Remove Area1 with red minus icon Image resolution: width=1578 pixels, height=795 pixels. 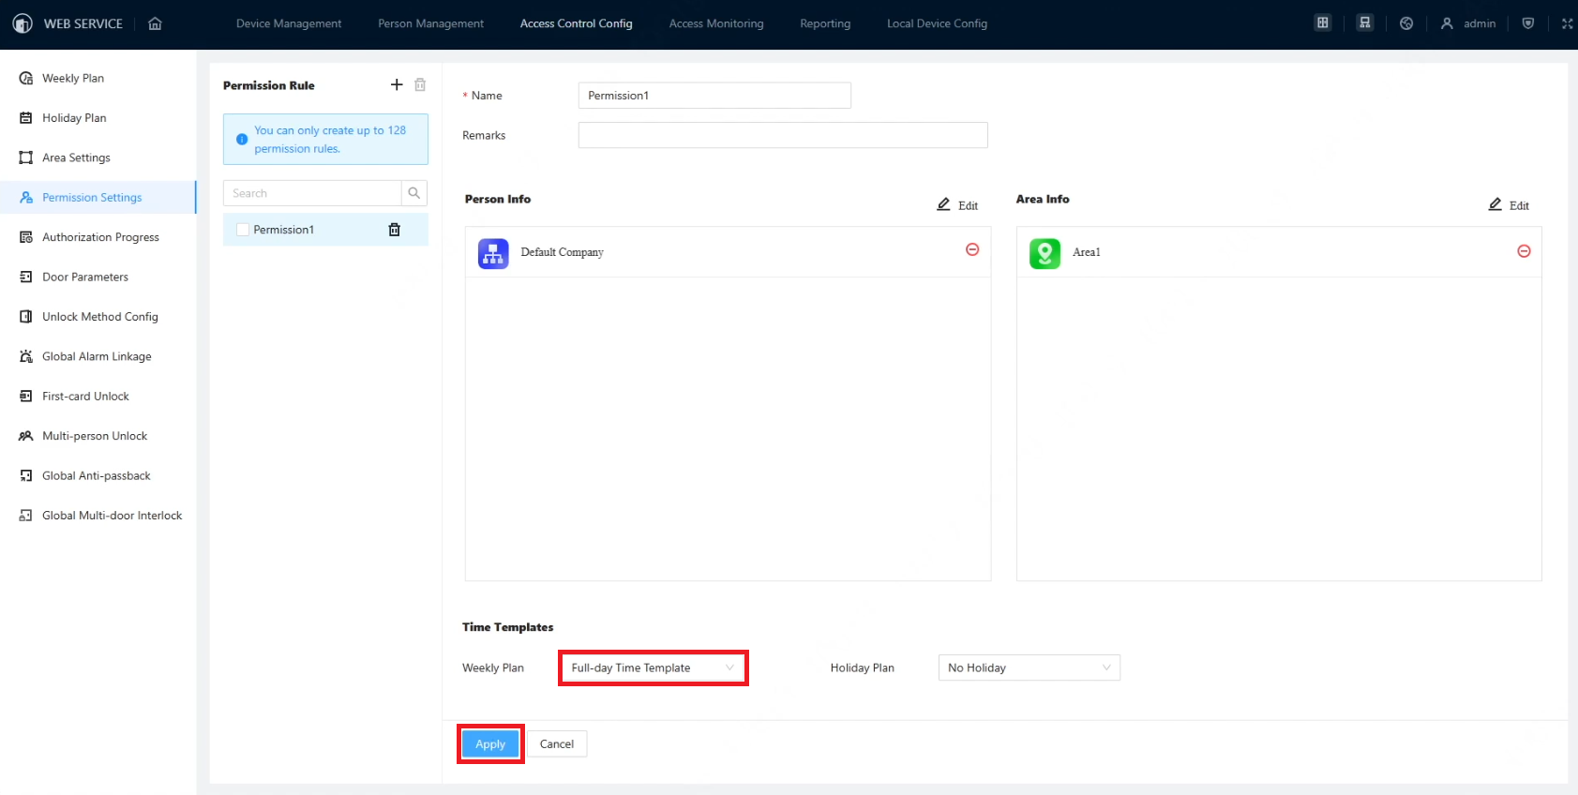pyautogui.click(x=1524, y=251)
